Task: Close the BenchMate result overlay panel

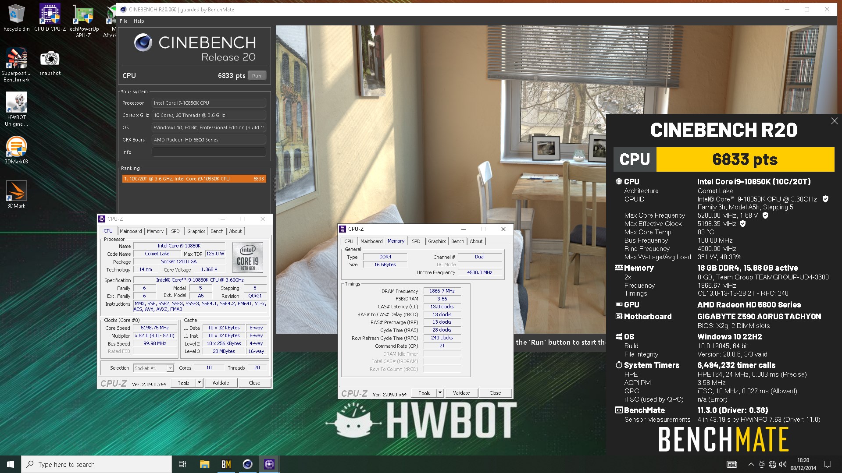Action: (x=834, y=121)
